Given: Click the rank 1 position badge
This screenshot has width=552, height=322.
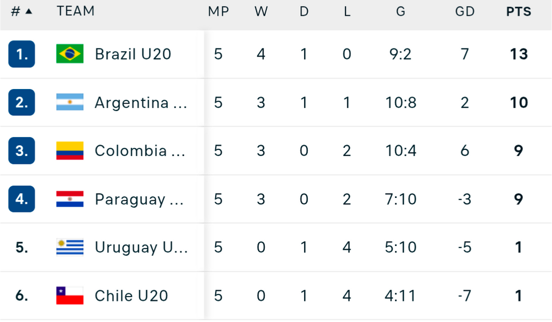Looking at the screenshot, I should 22,54.
